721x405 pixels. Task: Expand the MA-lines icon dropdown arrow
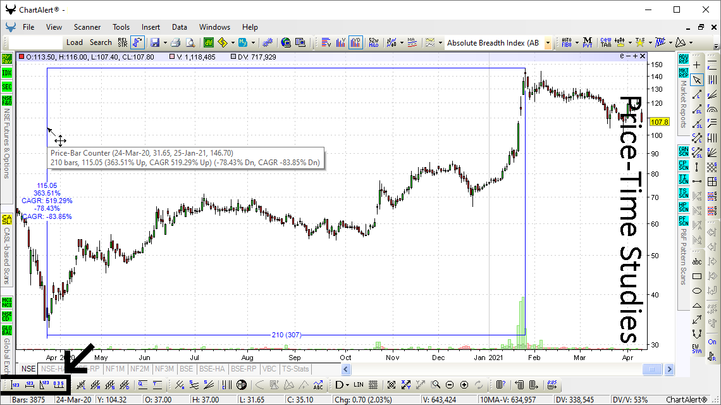coord(440,43)
